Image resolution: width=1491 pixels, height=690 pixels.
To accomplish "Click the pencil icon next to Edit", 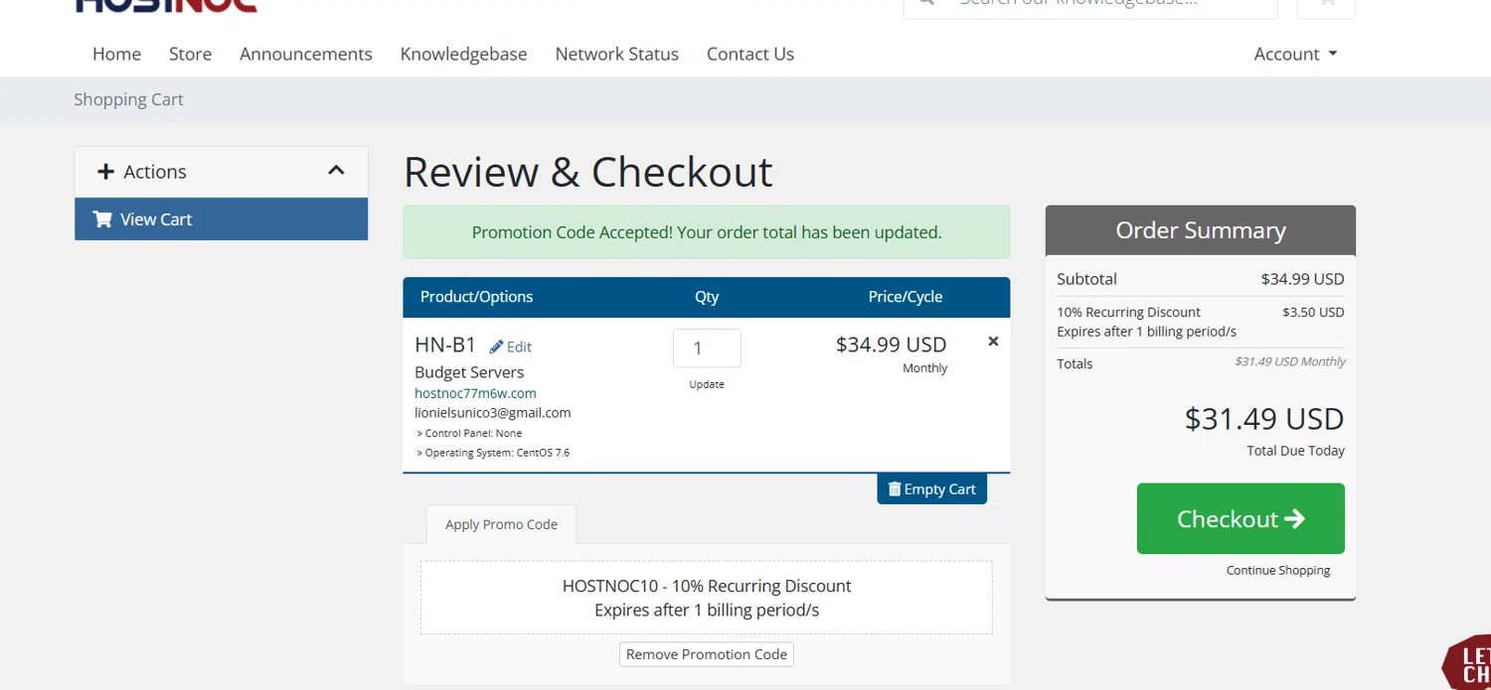I will 496,346.
